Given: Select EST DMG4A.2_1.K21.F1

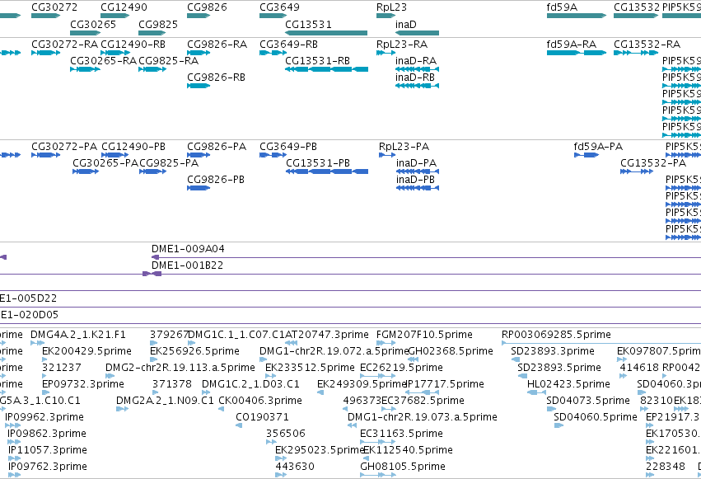Looking at the screenshot, I should pos(37,343).
